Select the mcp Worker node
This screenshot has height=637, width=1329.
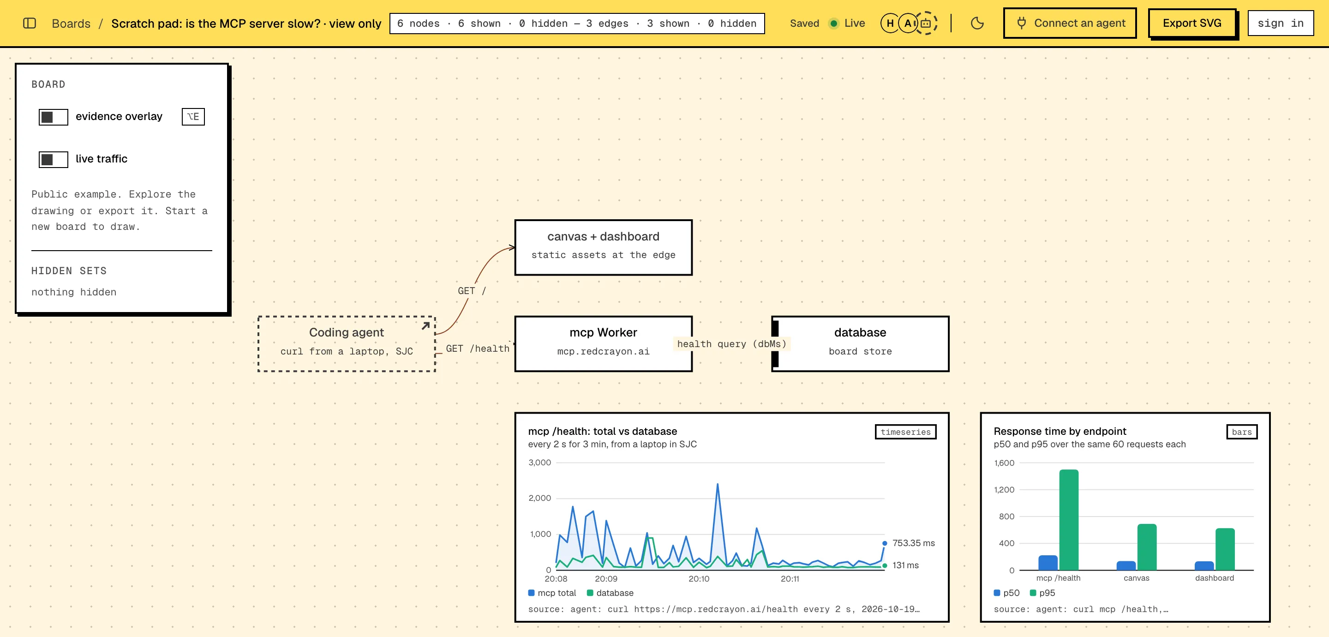tap(603, 344)
